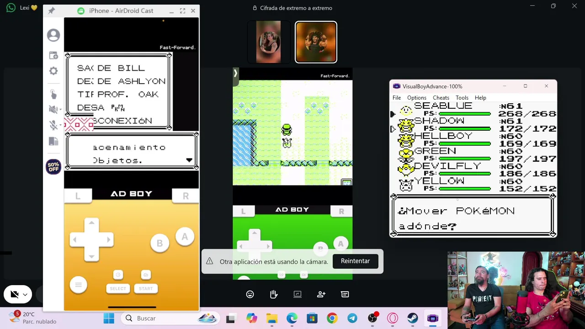Image resolution: width=585 pixels, height=329 pixels.
Task: Raise hand in the call
Action: [x=274, y=294]
